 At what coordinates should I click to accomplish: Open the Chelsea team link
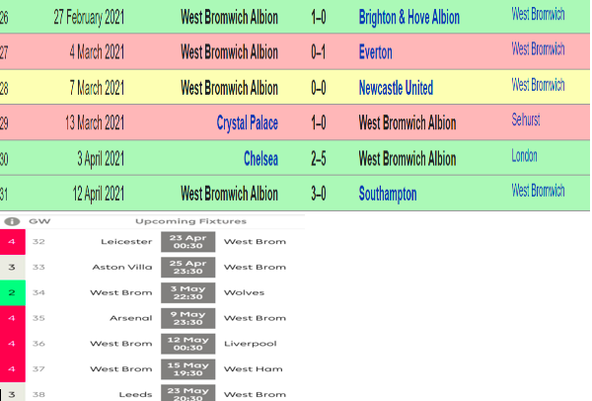tap(260, 158)
